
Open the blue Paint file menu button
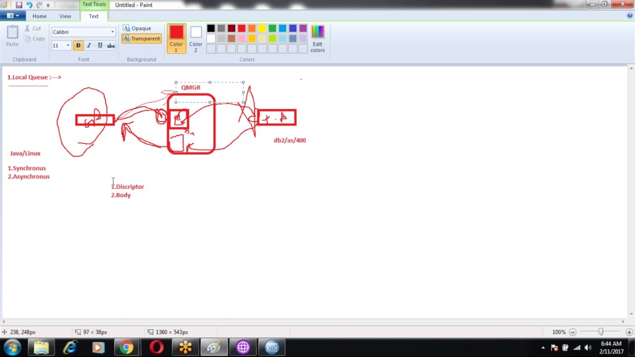tap(12, 16)
